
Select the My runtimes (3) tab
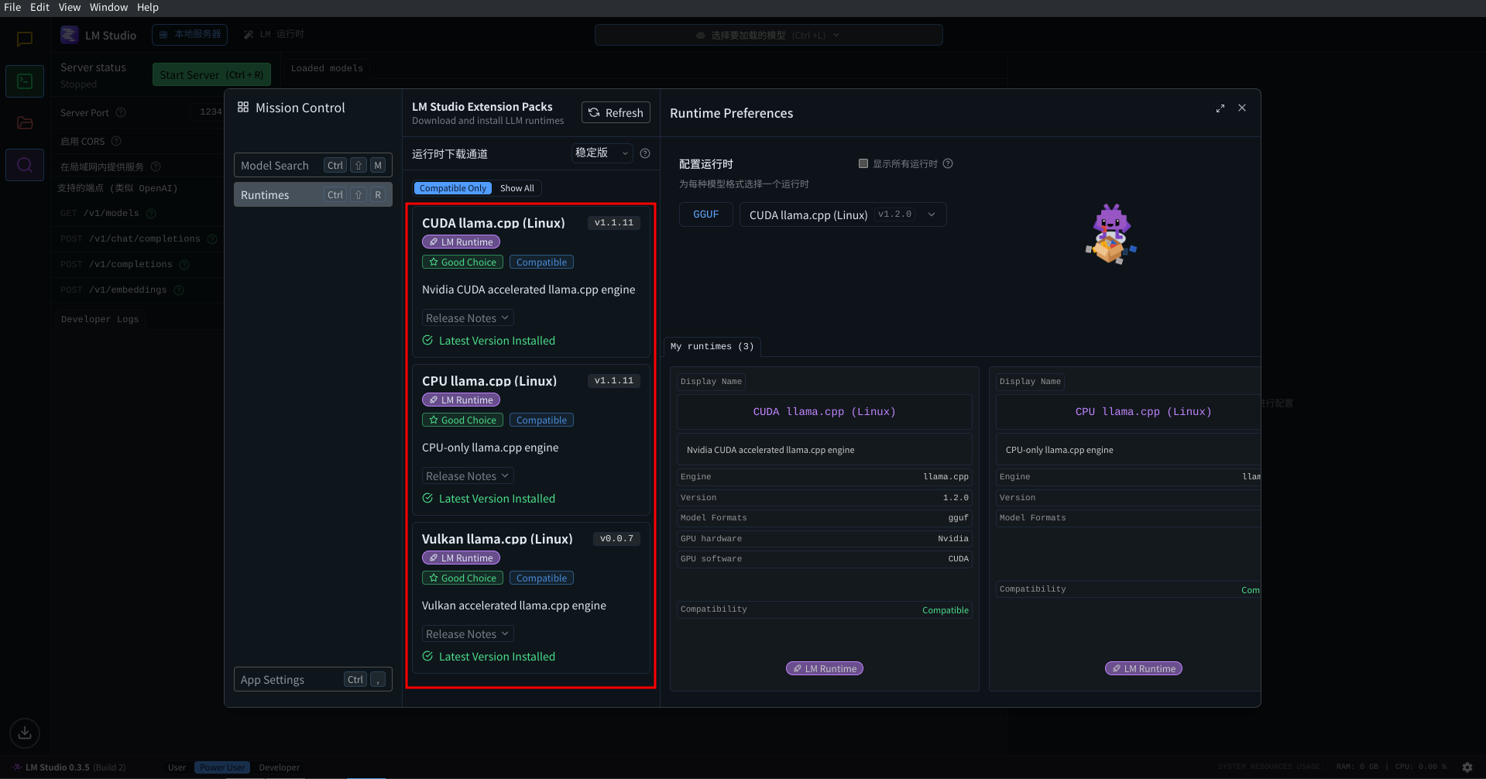click(712, 346)
